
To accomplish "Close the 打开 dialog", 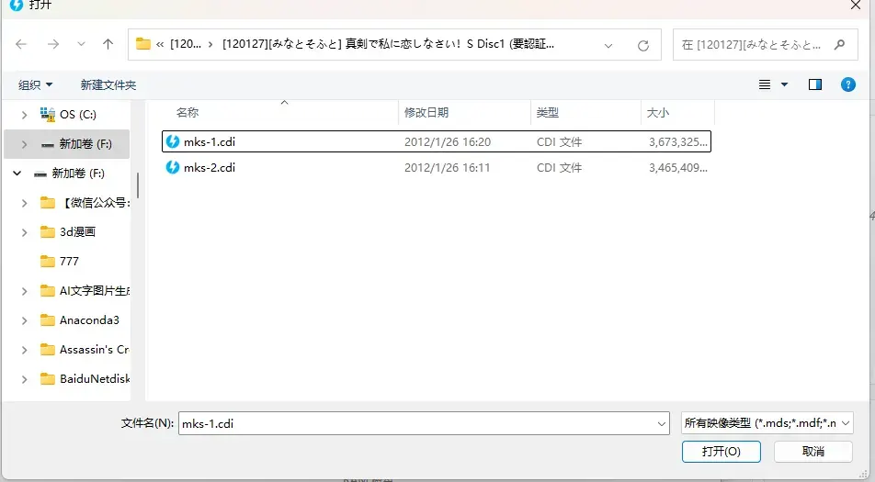I will coord(856,5).
